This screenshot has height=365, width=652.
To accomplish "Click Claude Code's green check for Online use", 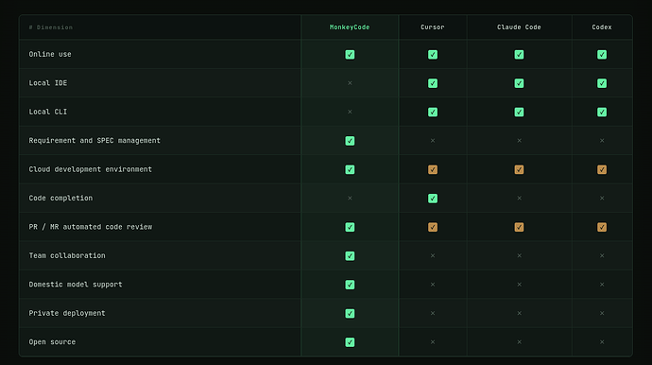I will 519,55.
